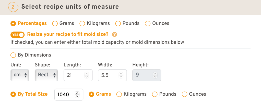The height and width of the screenshot is (107, 261).
Task: Click the total size 1040 stepper arrows
Action: [77, 95]
